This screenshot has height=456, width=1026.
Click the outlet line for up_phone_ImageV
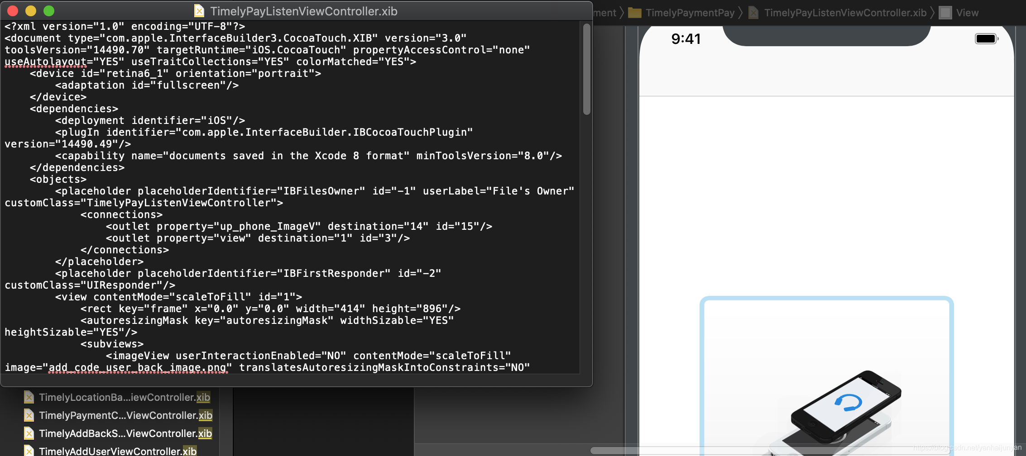pos(299,226)
